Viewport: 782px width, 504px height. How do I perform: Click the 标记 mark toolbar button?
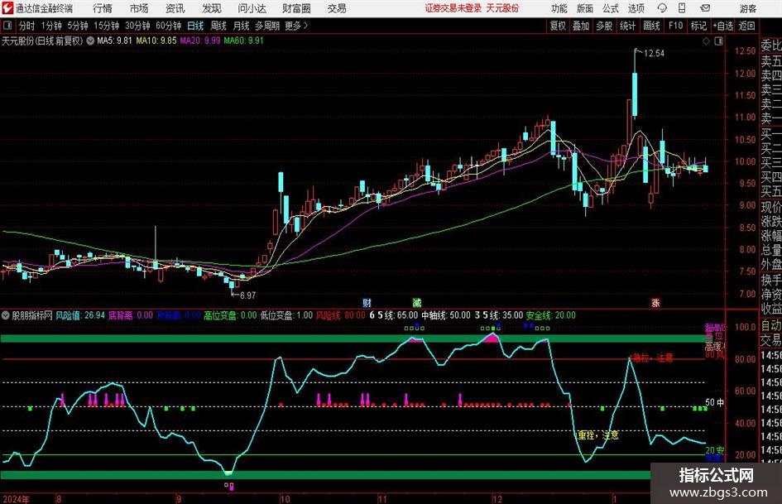click(698, 26)
